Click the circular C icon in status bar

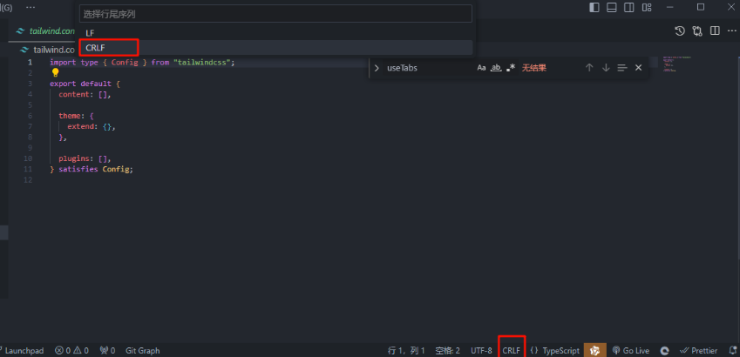(x=664, y=350)
